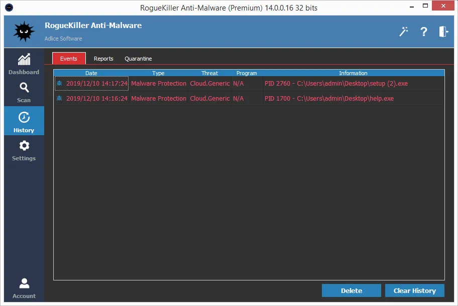This screenshot has height=306, width=458.
Task: Sort by the Threat column header
Action: tap(210, 73)
